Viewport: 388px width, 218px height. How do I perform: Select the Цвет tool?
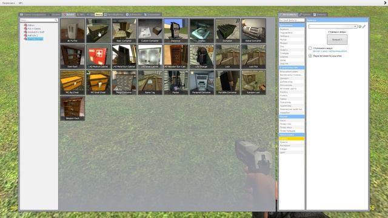[292, 153]
